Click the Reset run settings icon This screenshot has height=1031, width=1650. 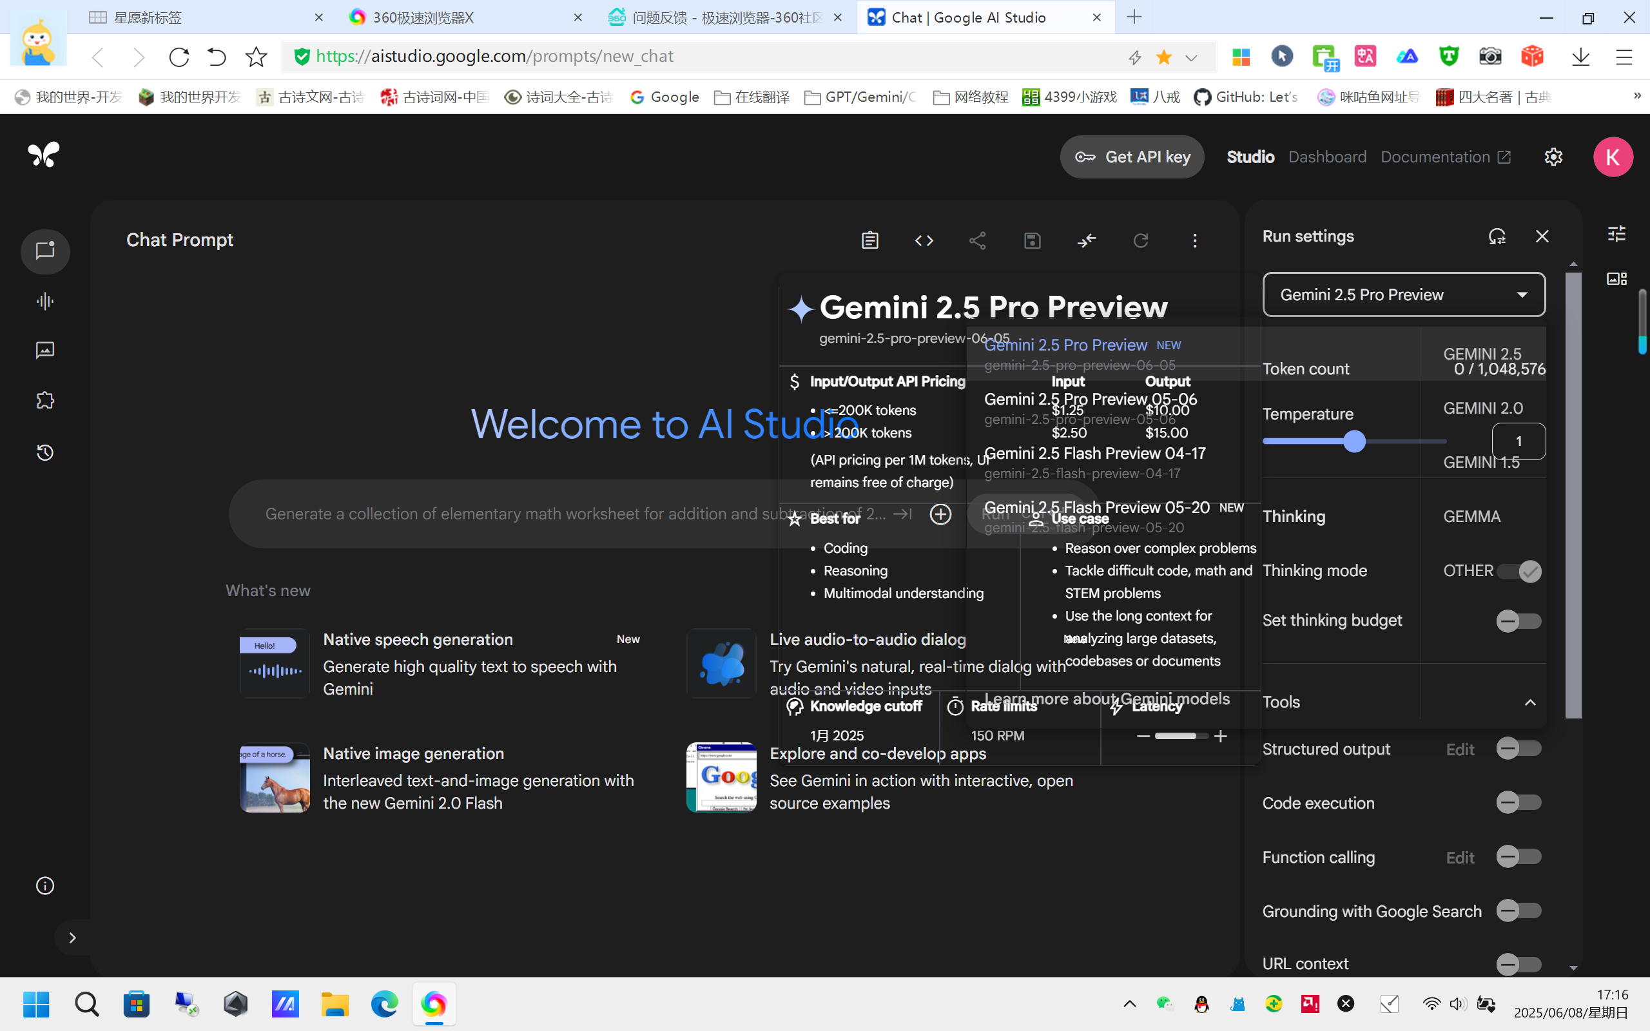pos(1497,236)
